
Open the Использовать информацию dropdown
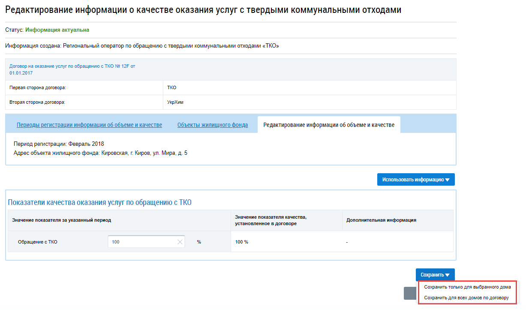coord(415,180)
